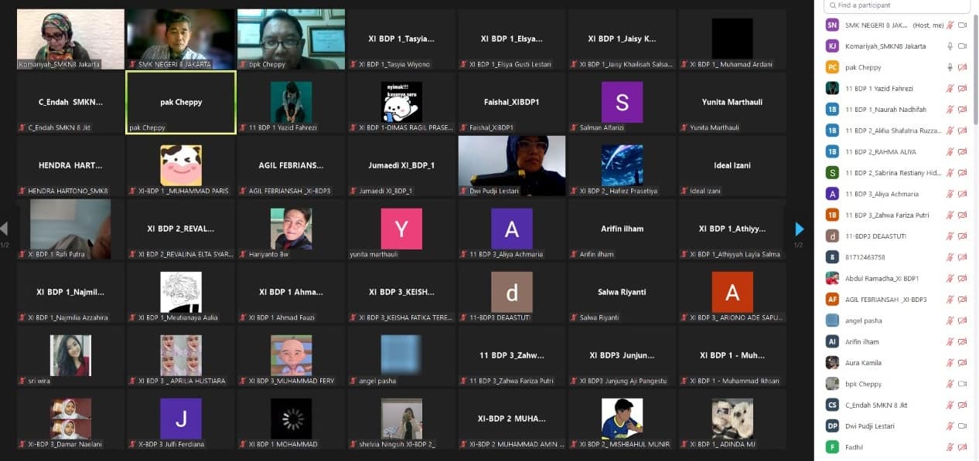The image size is (979, 461).
Task: Click the search magnifier icon in participant panel
Action: [x=832, y=5]
